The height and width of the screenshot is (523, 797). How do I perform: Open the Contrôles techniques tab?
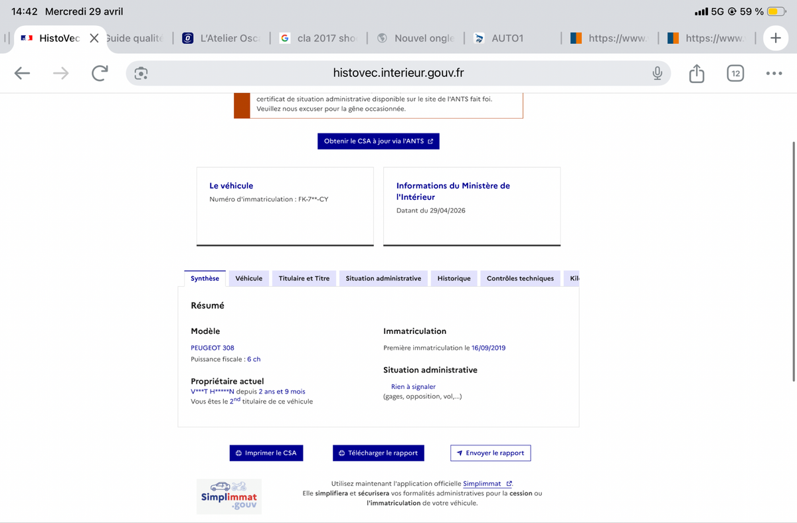(x=520, y=279)
